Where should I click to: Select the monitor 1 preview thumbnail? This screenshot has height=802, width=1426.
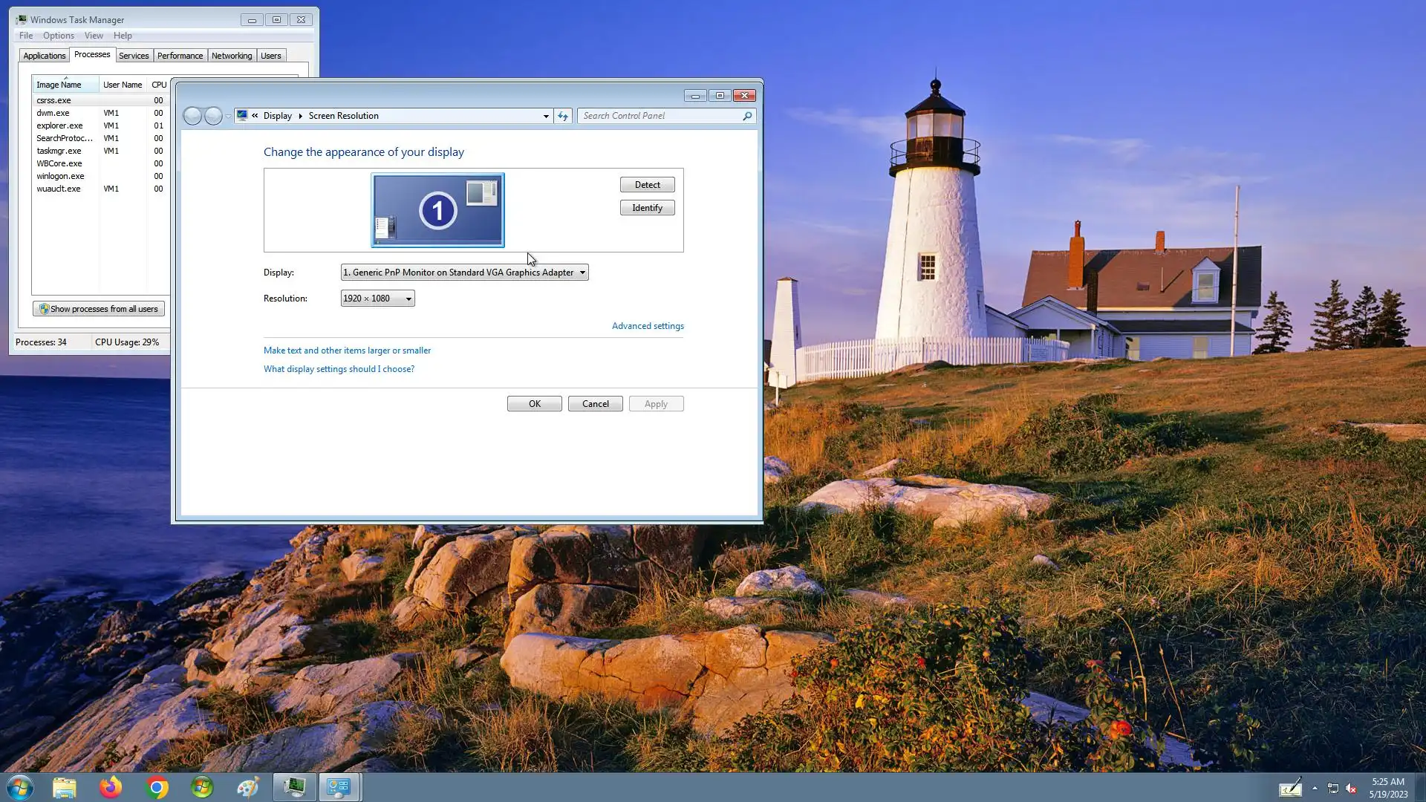pos(437,210)
